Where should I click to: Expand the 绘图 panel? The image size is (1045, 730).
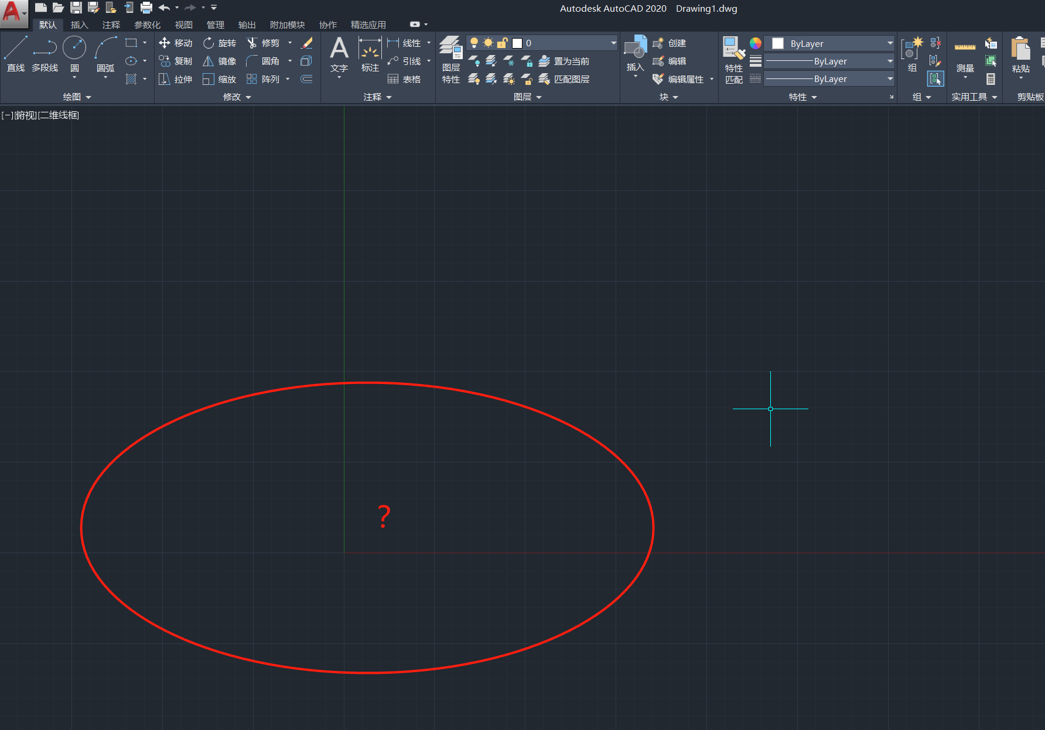click(x=77, y=97)
